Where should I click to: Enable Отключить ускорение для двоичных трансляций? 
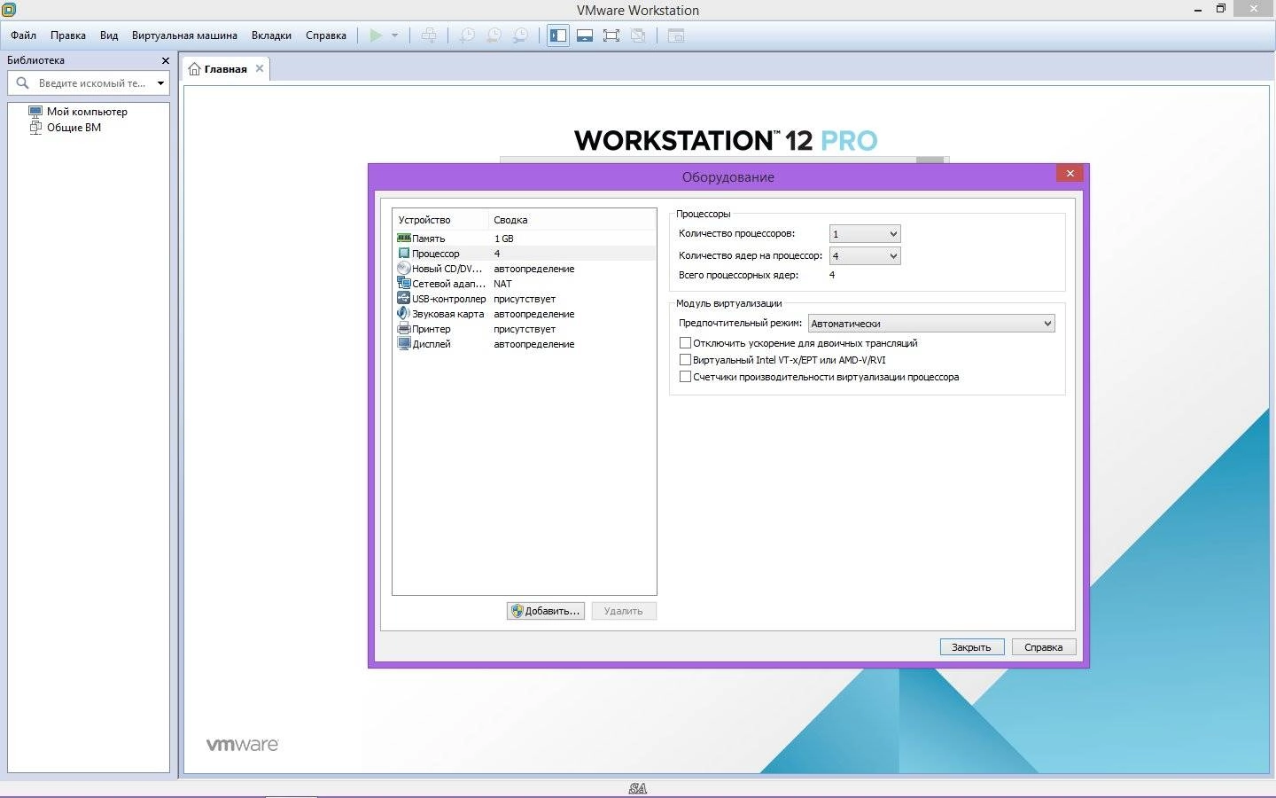click(685, 343)
